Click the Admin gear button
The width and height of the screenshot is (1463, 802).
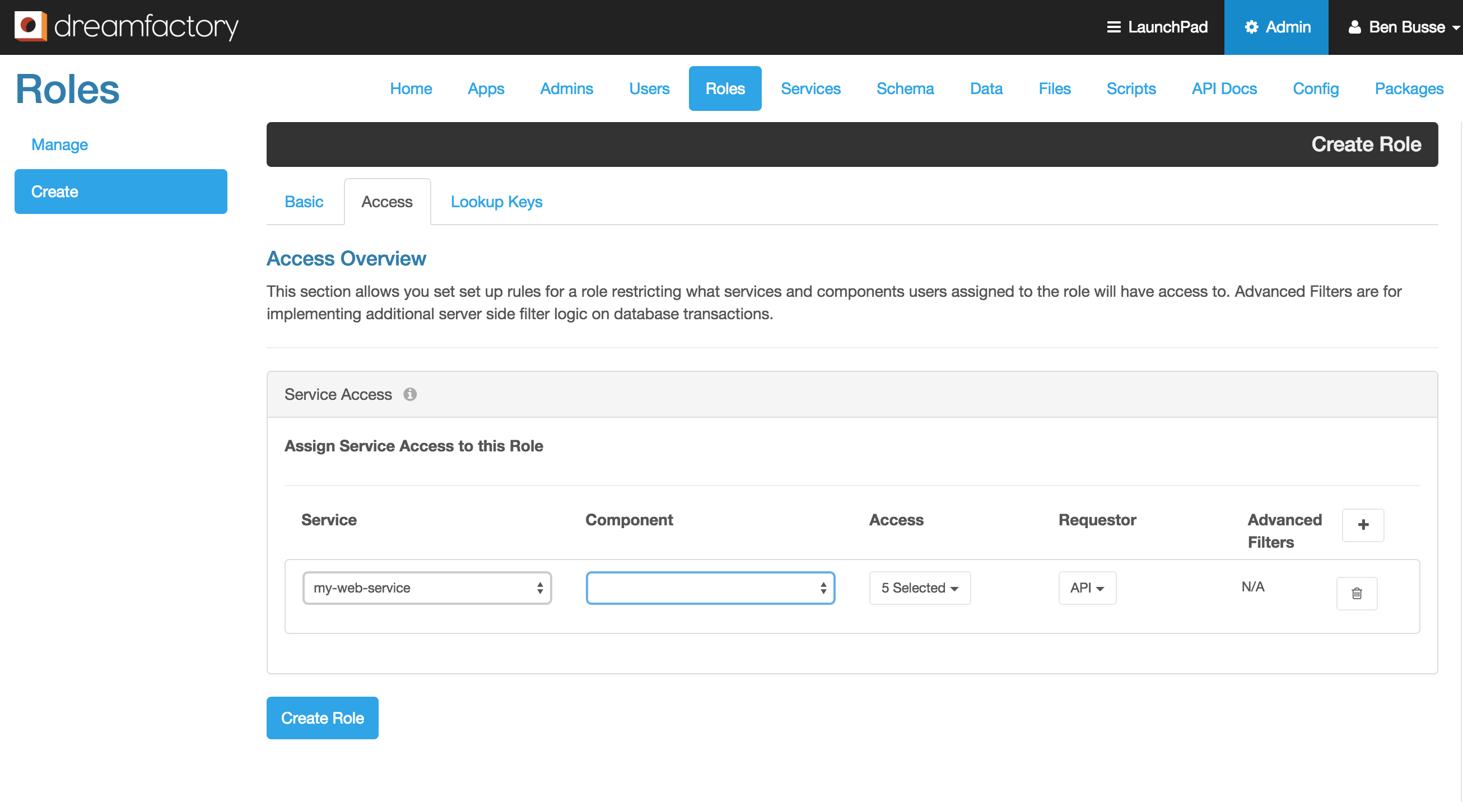[x=1276, y=27]
